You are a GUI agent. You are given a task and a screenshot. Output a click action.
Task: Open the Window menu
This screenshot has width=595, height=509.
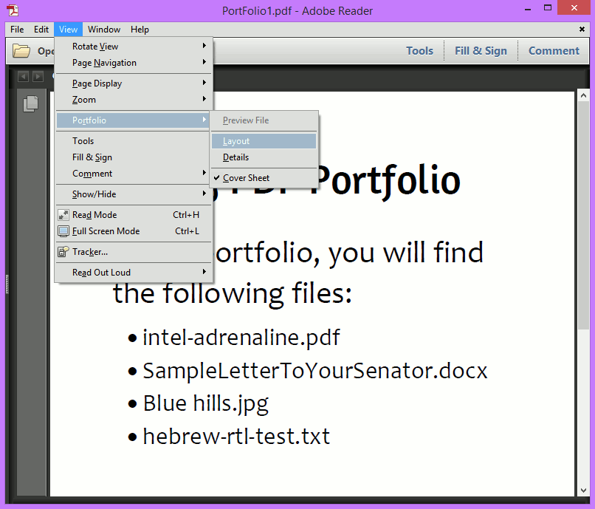[x=104, y=30]
